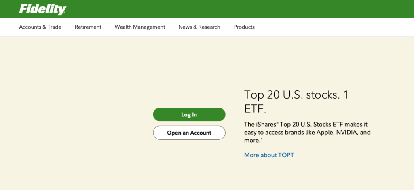
Task: Click the iShares description paragraph
Action: click(x=307, y=133)
